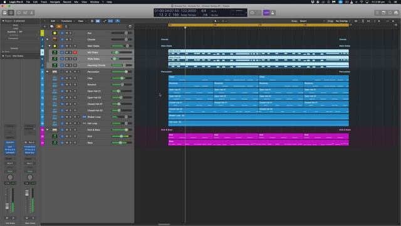Click Spotlight search in macOS menu bar
This screenshot has height=226, width=401.
click(x=390, y=2)
